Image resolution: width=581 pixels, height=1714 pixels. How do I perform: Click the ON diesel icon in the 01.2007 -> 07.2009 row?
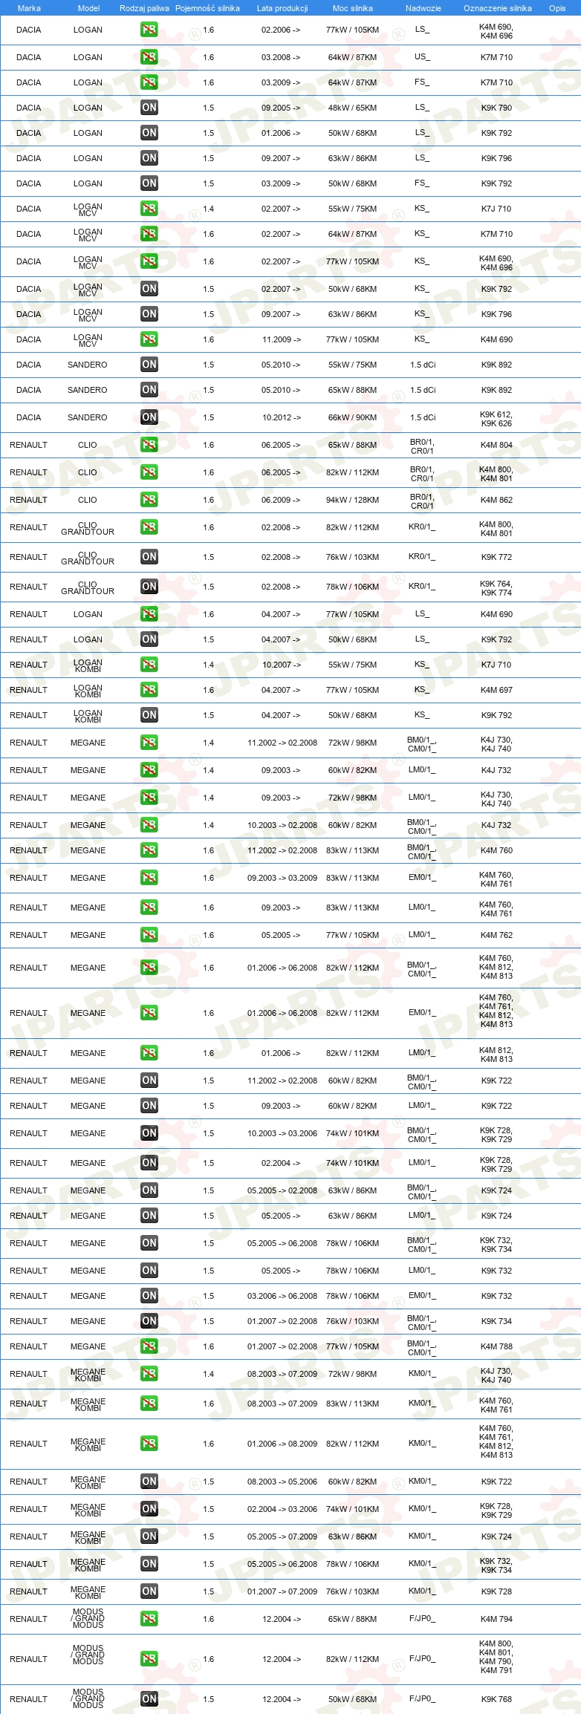click(x=149, y=1591)
